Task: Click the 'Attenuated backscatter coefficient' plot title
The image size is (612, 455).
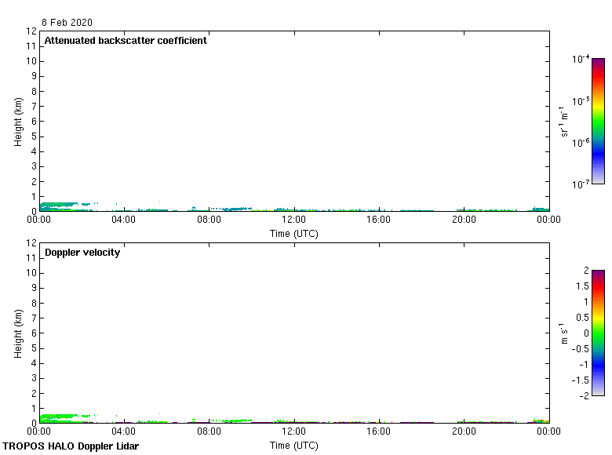Action: (x=126, y=41)
